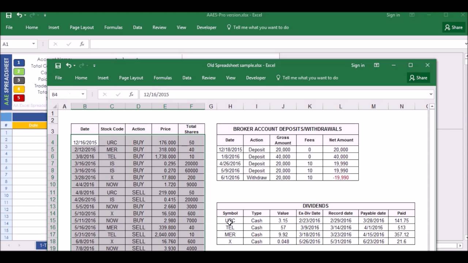Click Undo arrow in Old Spreadsheet window
468x263 pixels.
(68, 65)
